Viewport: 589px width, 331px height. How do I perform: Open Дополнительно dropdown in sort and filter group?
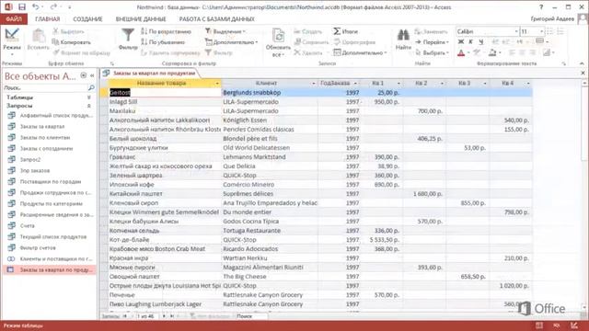[231, 42]
